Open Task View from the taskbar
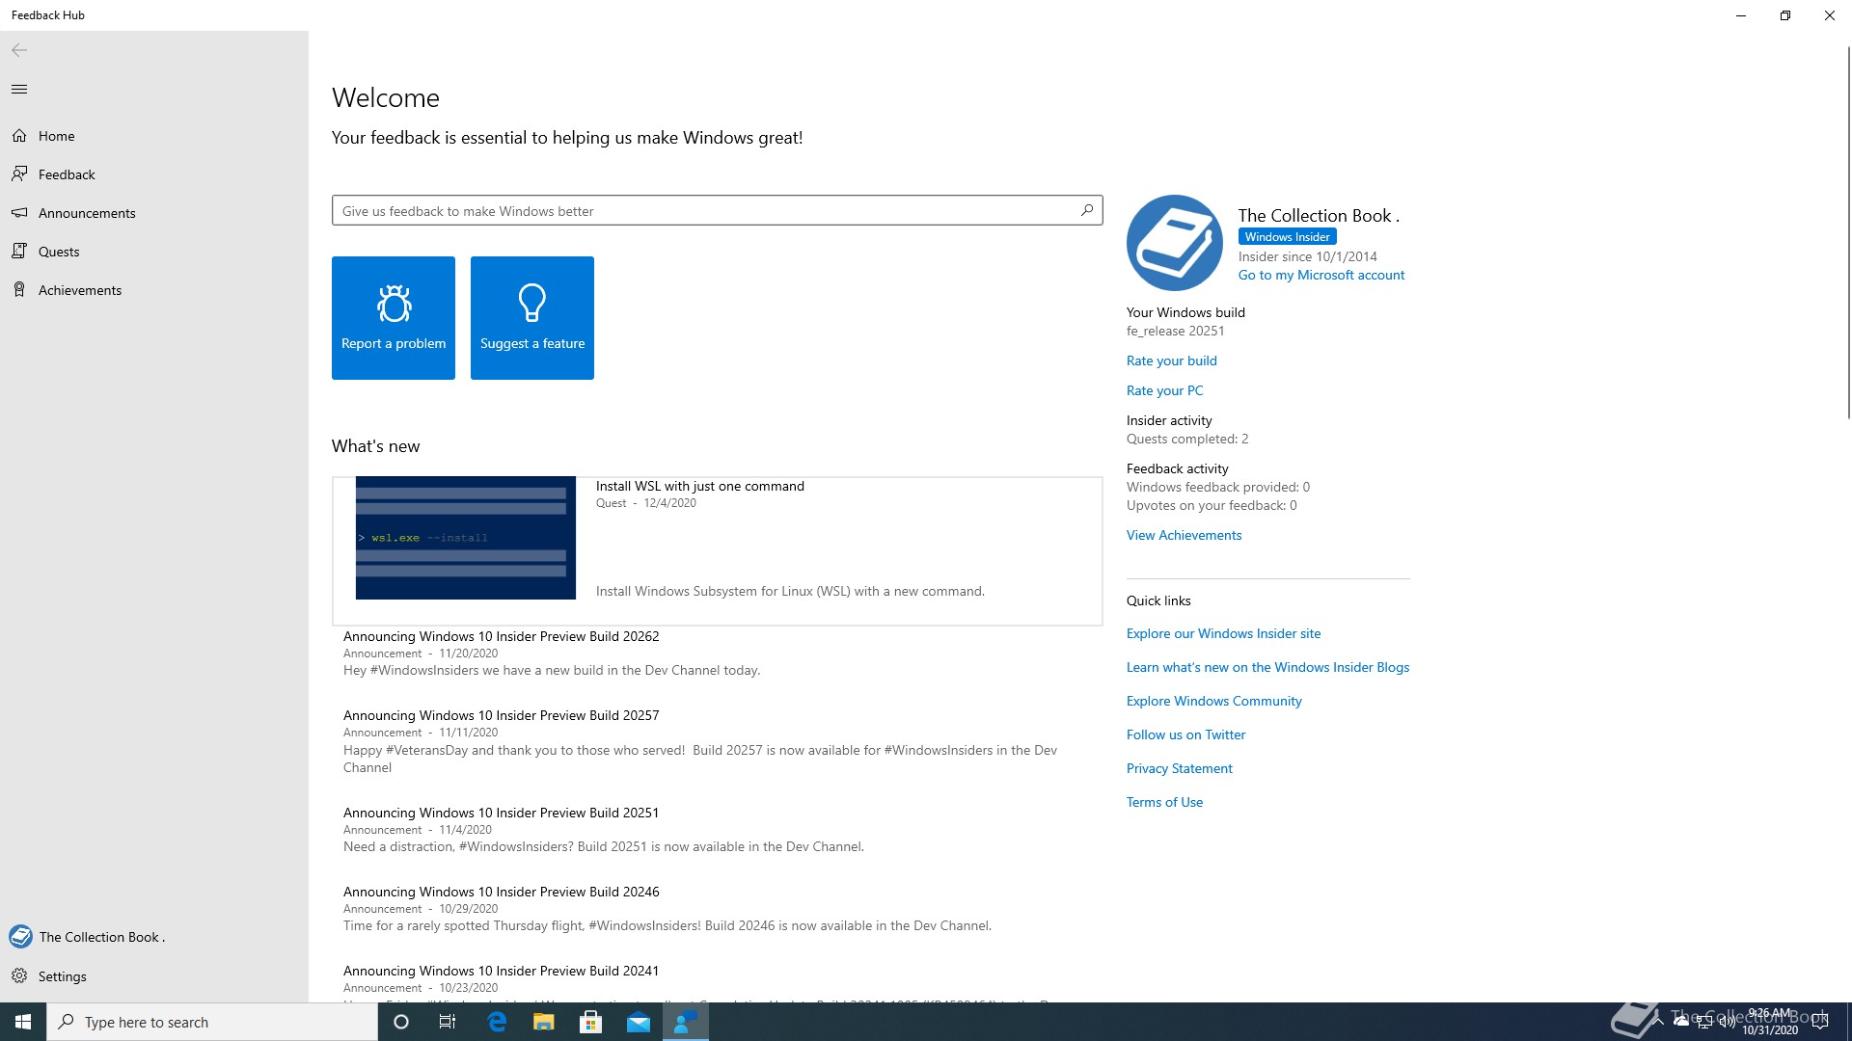Viewport: 1852px width, 1041px height. click(448, 1022)
